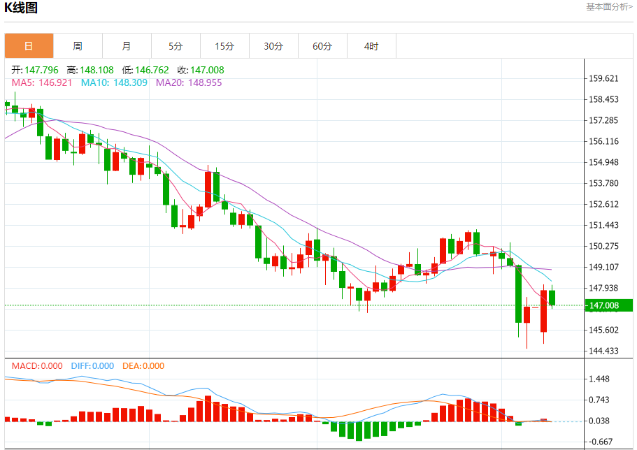Click the 150.275 price axis label
Viewport: 637px width, 450px height.
(x=603, y=246)
